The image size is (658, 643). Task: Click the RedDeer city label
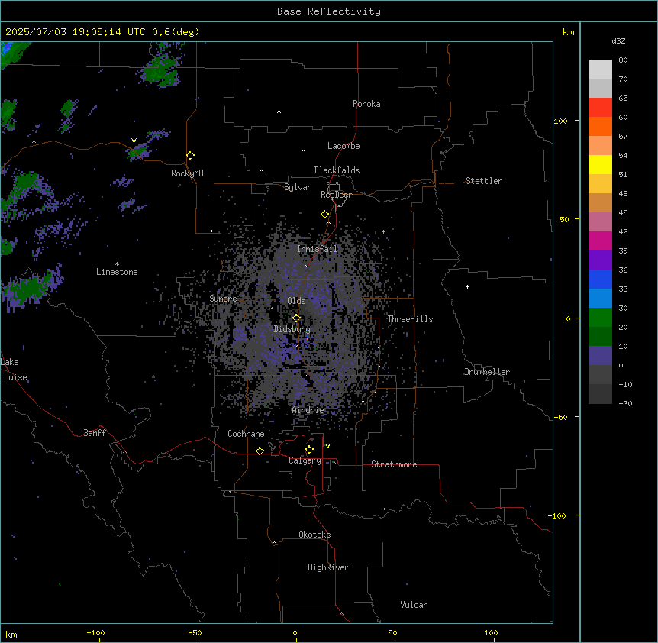[336, 195]
